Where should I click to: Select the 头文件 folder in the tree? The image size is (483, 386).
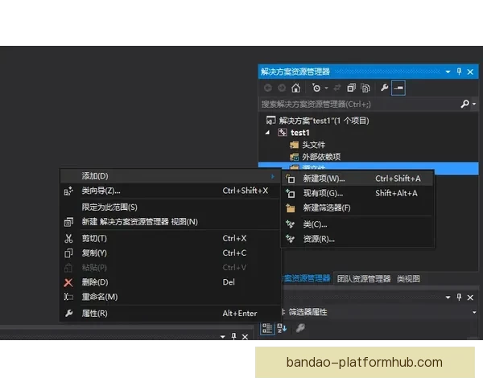click(312, 145)
